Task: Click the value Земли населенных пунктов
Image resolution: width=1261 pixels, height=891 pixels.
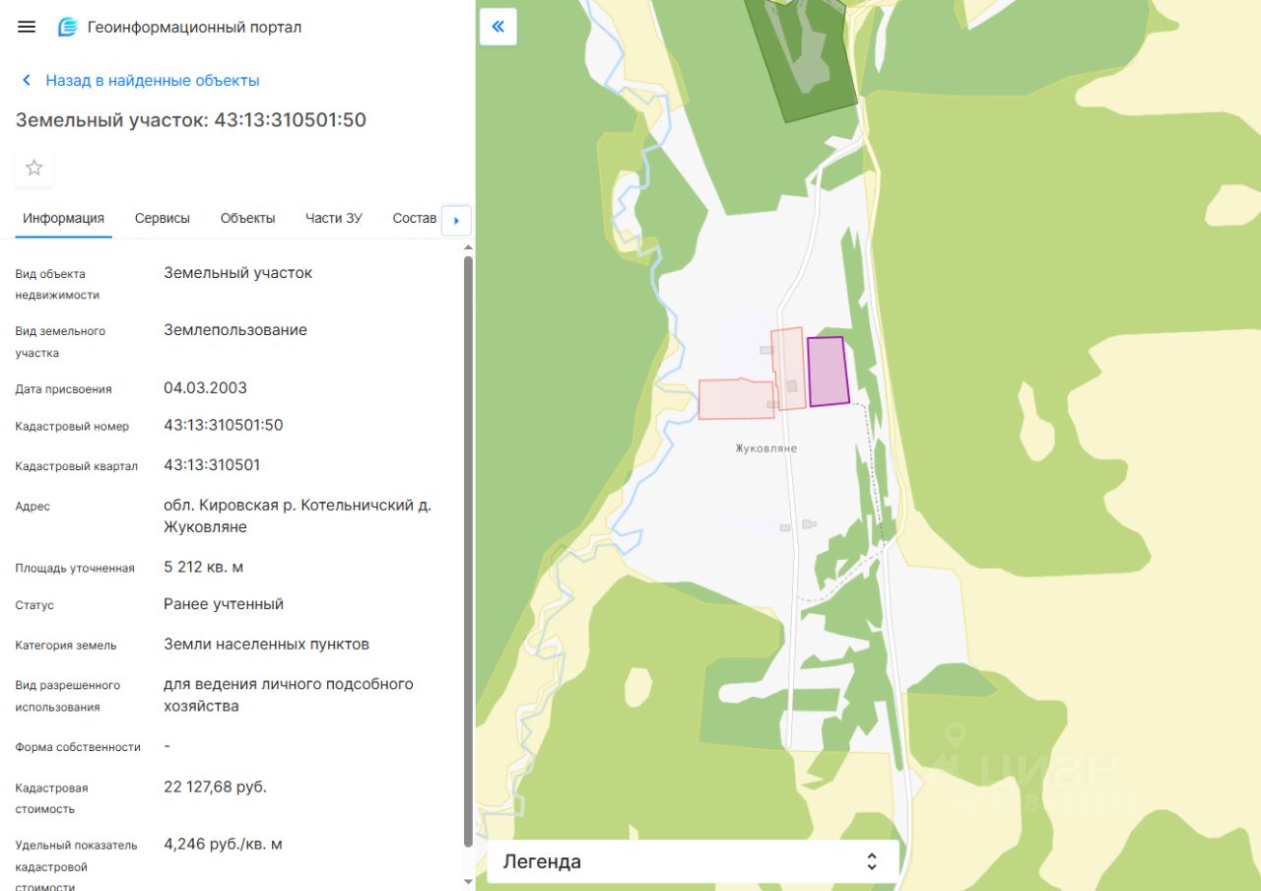Action: (x=267, y=644)
